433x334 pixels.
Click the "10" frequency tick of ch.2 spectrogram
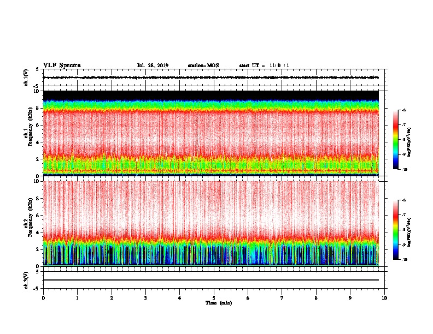tap(37, 181)
